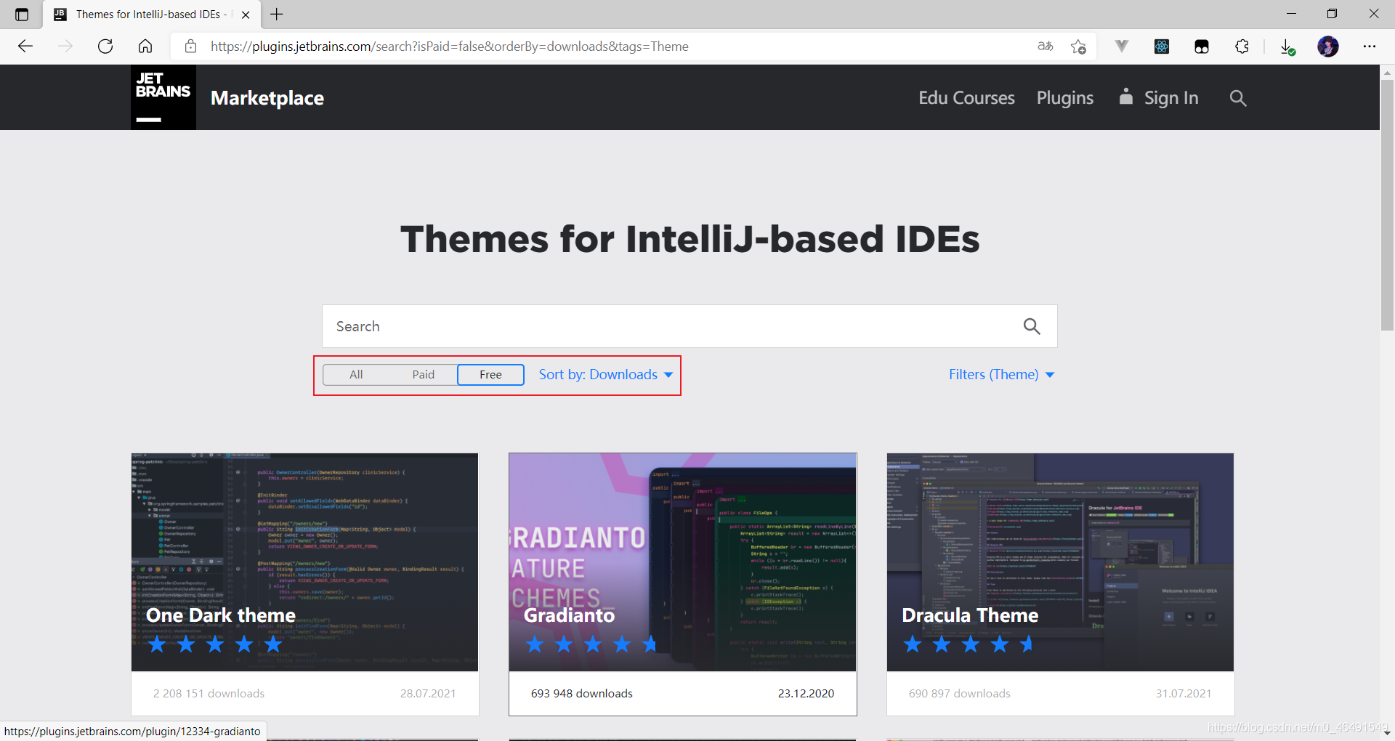This screenshot has width=1395, height=741.
Task: Go to the browser home page
Action: pyautogui.click(x=145, y=46)
